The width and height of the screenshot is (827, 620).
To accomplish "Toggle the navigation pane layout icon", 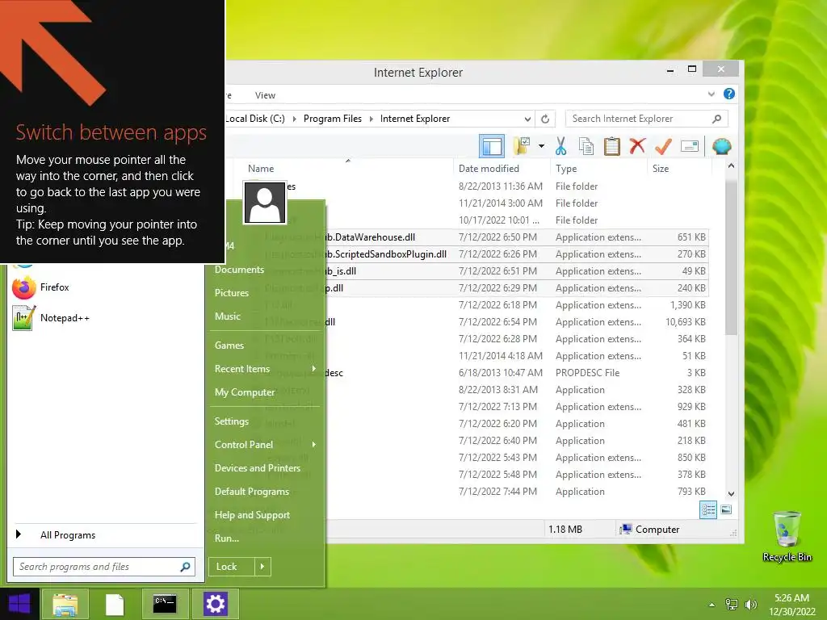I will point(492,146).
